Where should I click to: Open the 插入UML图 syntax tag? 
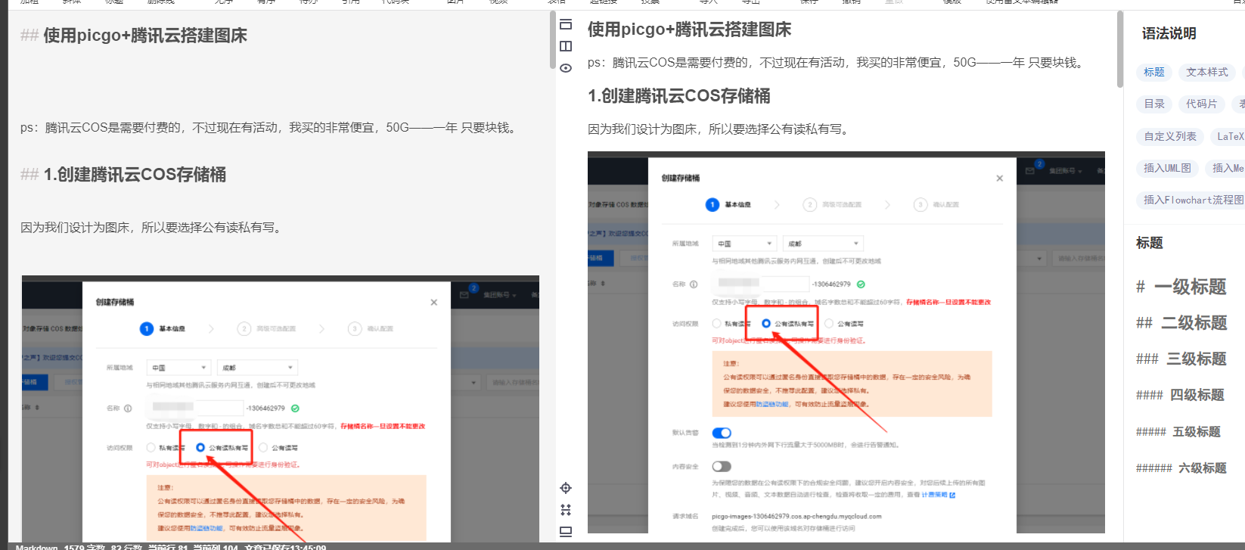click(x=1167, y=168)
